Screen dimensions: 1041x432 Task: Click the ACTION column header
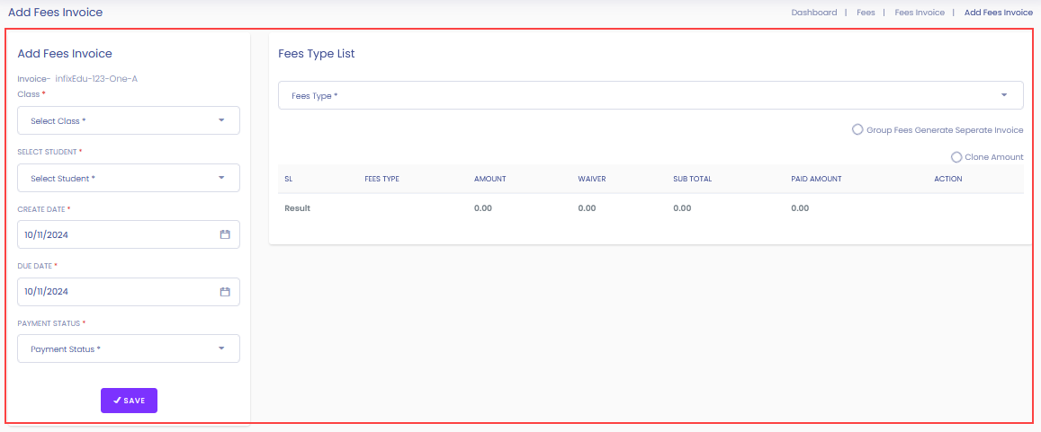click(948, 179)
